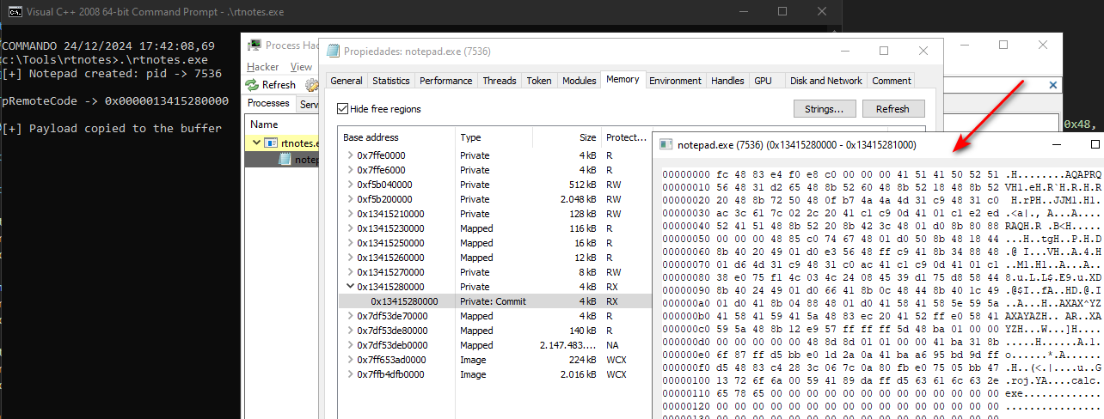1104x419 pixels.
Task: Open the Statistics tab
Action: click(391, 81)
